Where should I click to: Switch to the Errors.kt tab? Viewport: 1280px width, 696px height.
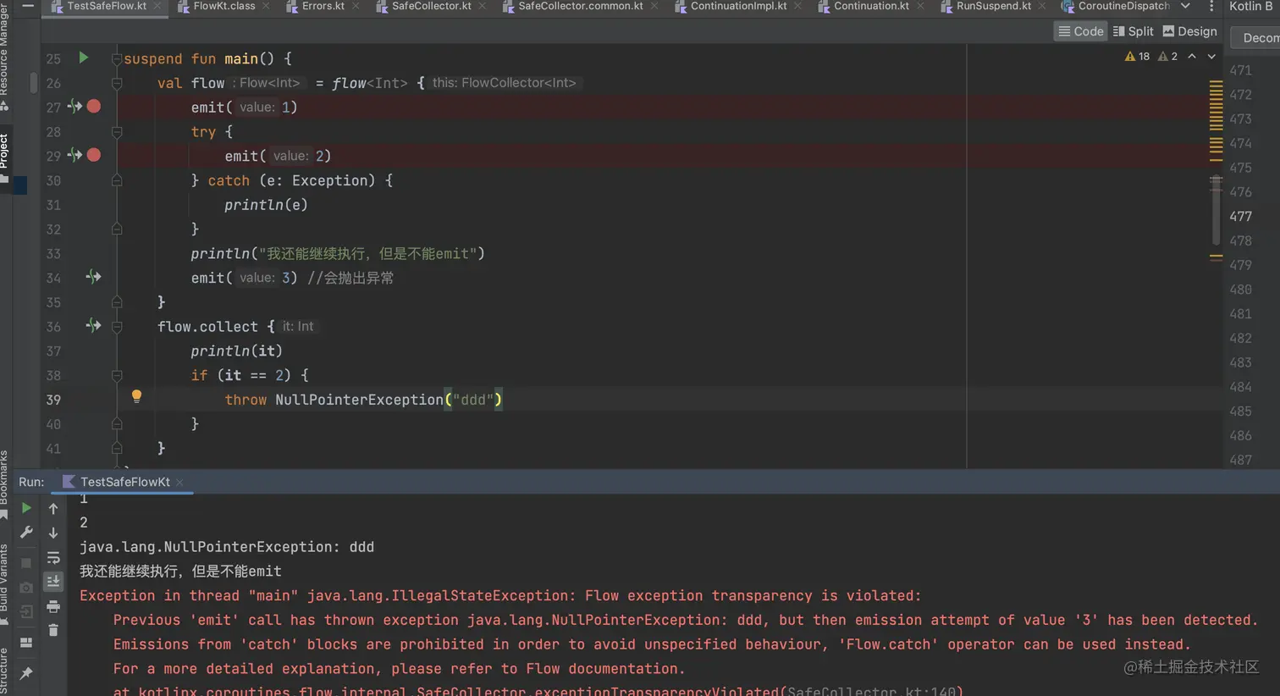323,6
